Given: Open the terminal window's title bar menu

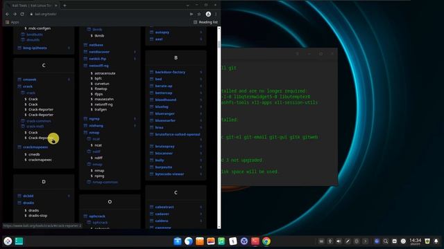Looking at the screenshot, I should click(x=297, y=54).
